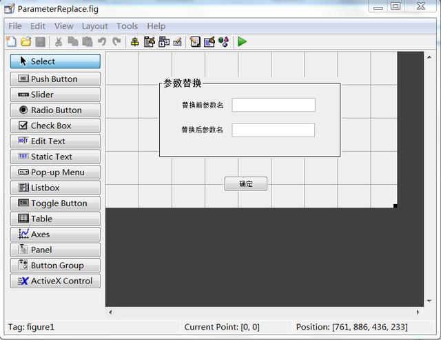Choose the Button Group component
441x340 pixels.
(x=55, y=266)
